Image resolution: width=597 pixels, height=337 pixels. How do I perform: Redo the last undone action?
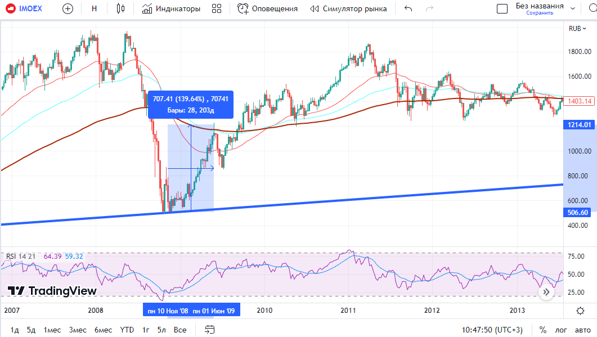pos(429,8)
